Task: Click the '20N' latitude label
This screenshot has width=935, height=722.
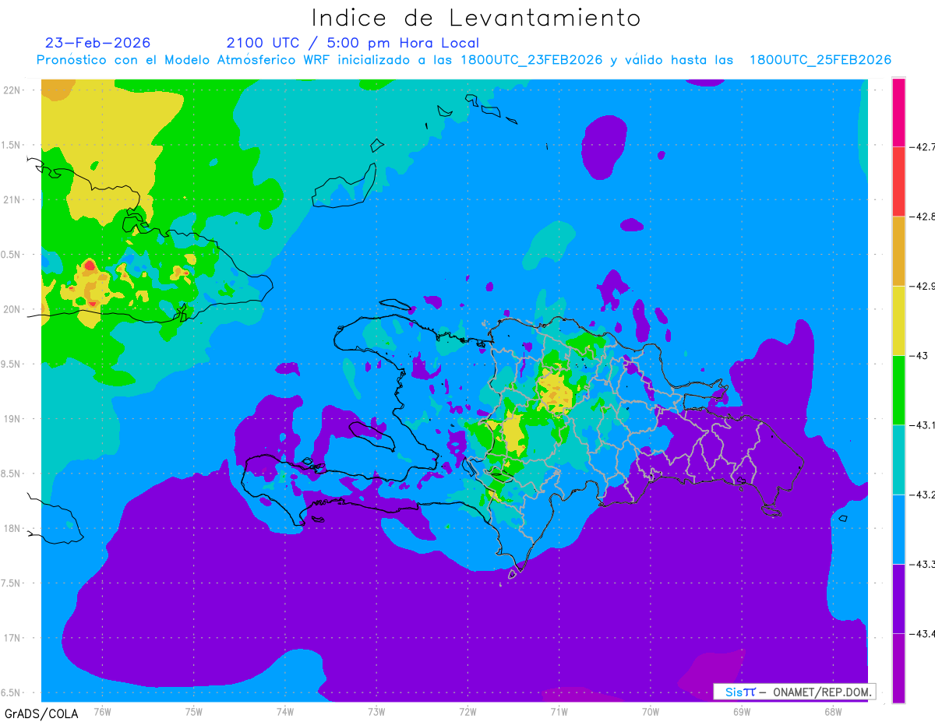Action: tap(12, 309)
